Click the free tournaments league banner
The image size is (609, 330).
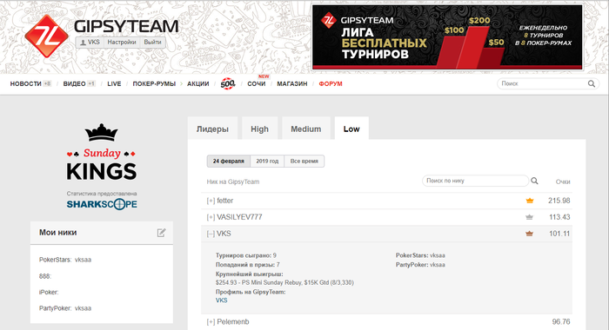click(x=447, y=37)
